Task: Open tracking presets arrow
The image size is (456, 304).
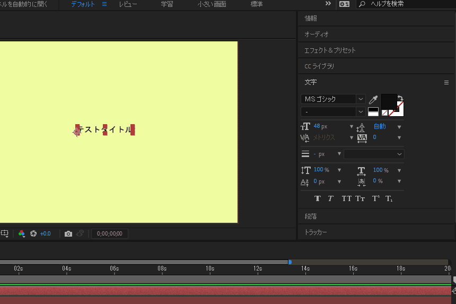Action: click(x=399, y=137)
